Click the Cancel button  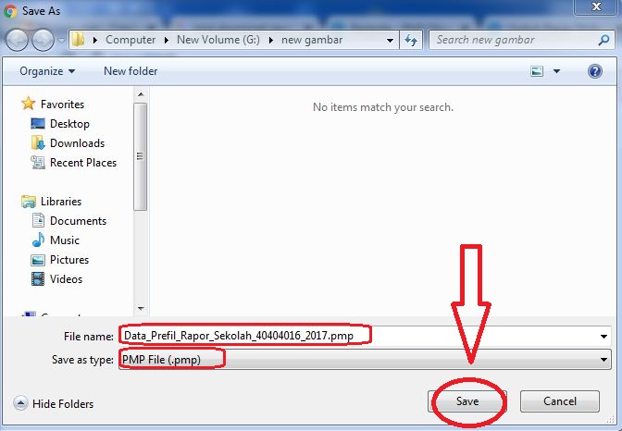560,401
